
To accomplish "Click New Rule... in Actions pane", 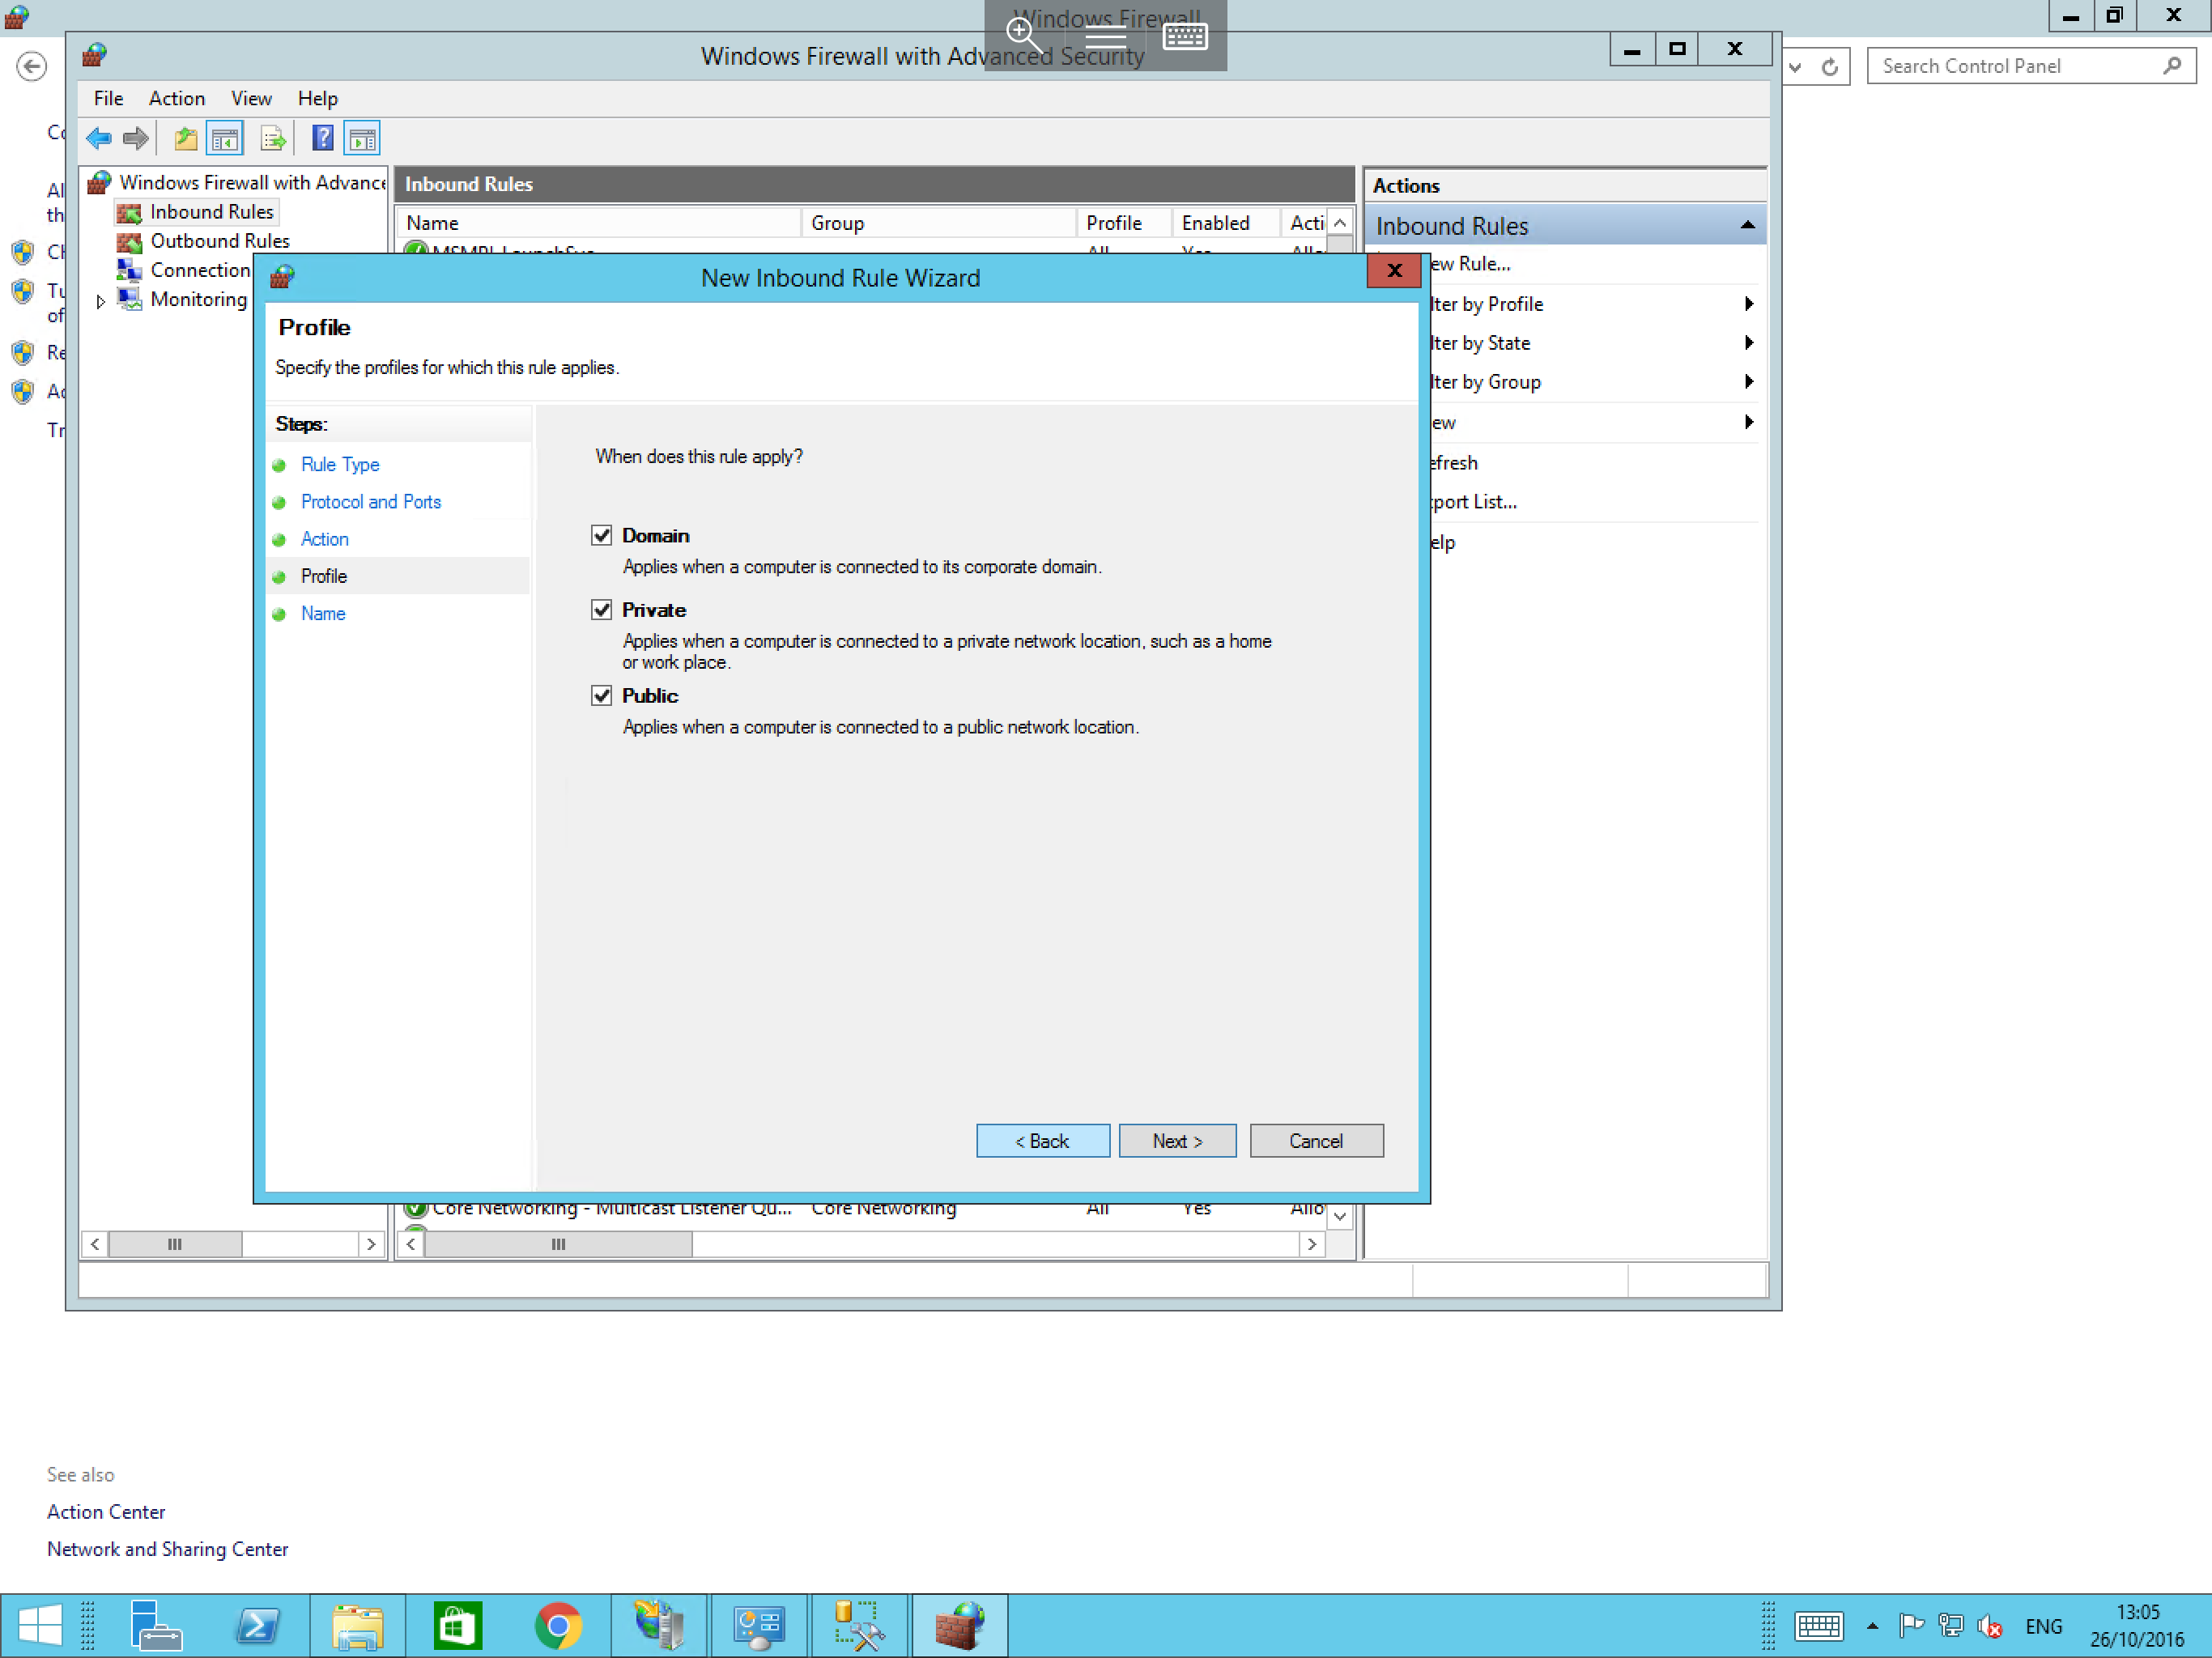I will tap(1470, 263).
